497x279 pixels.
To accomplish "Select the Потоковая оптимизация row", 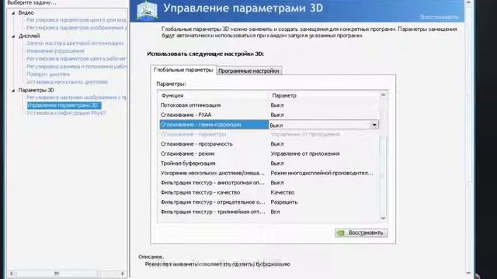I will click(x=269, y=105).
